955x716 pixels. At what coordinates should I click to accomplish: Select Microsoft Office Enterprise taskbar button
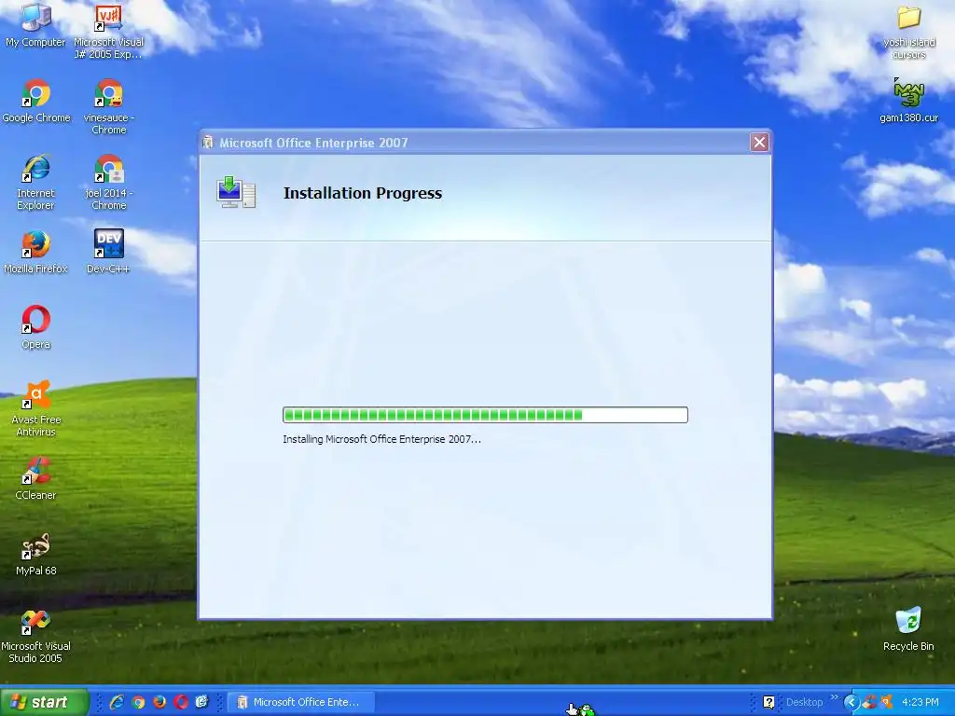(x=301, y=702)
